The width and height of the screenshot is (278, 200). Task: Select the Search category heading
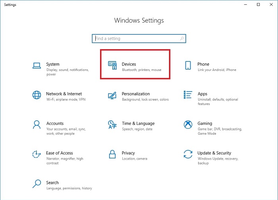point(52,183)
